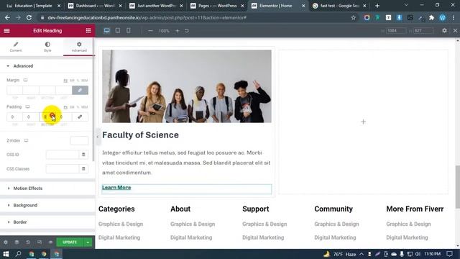The image size is (460, 259).
Task: Select EM unit for Margin
Action: [x=72, y=81]
